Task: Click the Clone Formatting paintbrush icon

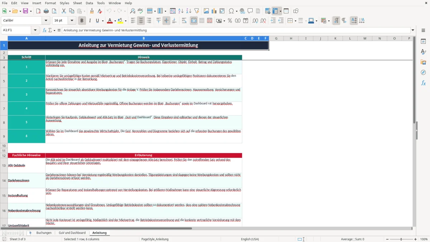Action: 92,11
